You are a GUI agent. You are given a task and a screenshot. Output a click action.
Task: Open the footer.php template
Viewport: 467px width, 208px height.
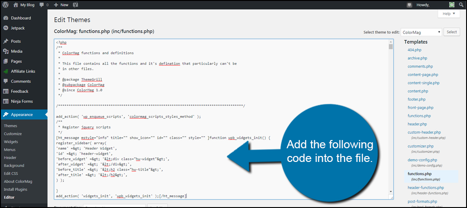(417, 99)
